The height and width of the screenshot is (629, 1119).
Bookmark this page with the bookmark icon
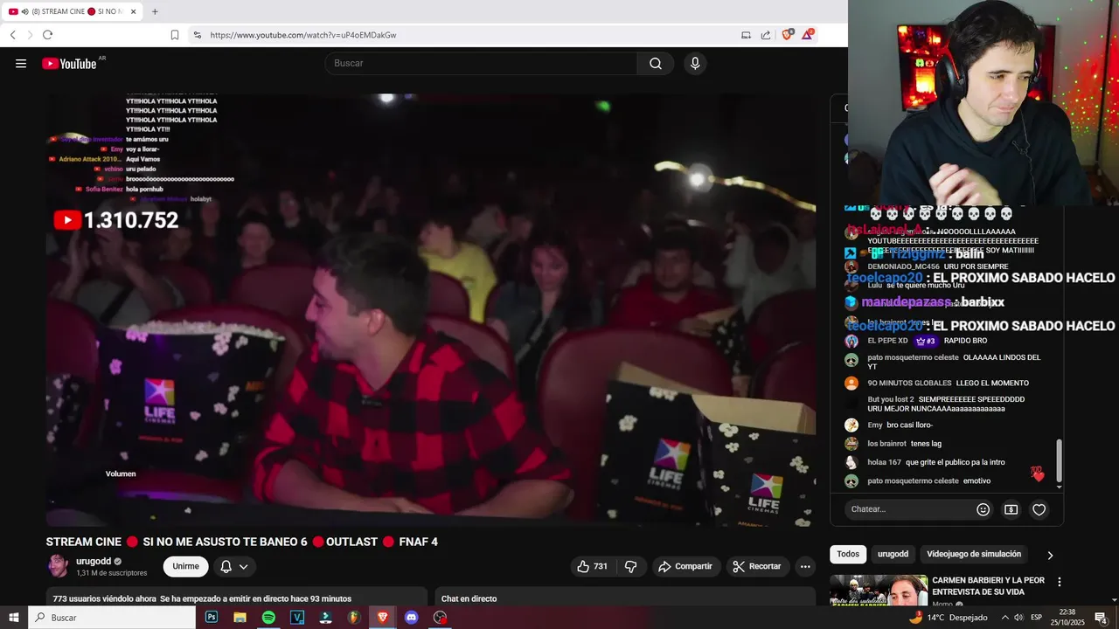[x=175, y=35]
